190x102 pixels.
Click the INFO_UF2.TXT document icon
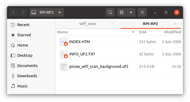[64, 54]
